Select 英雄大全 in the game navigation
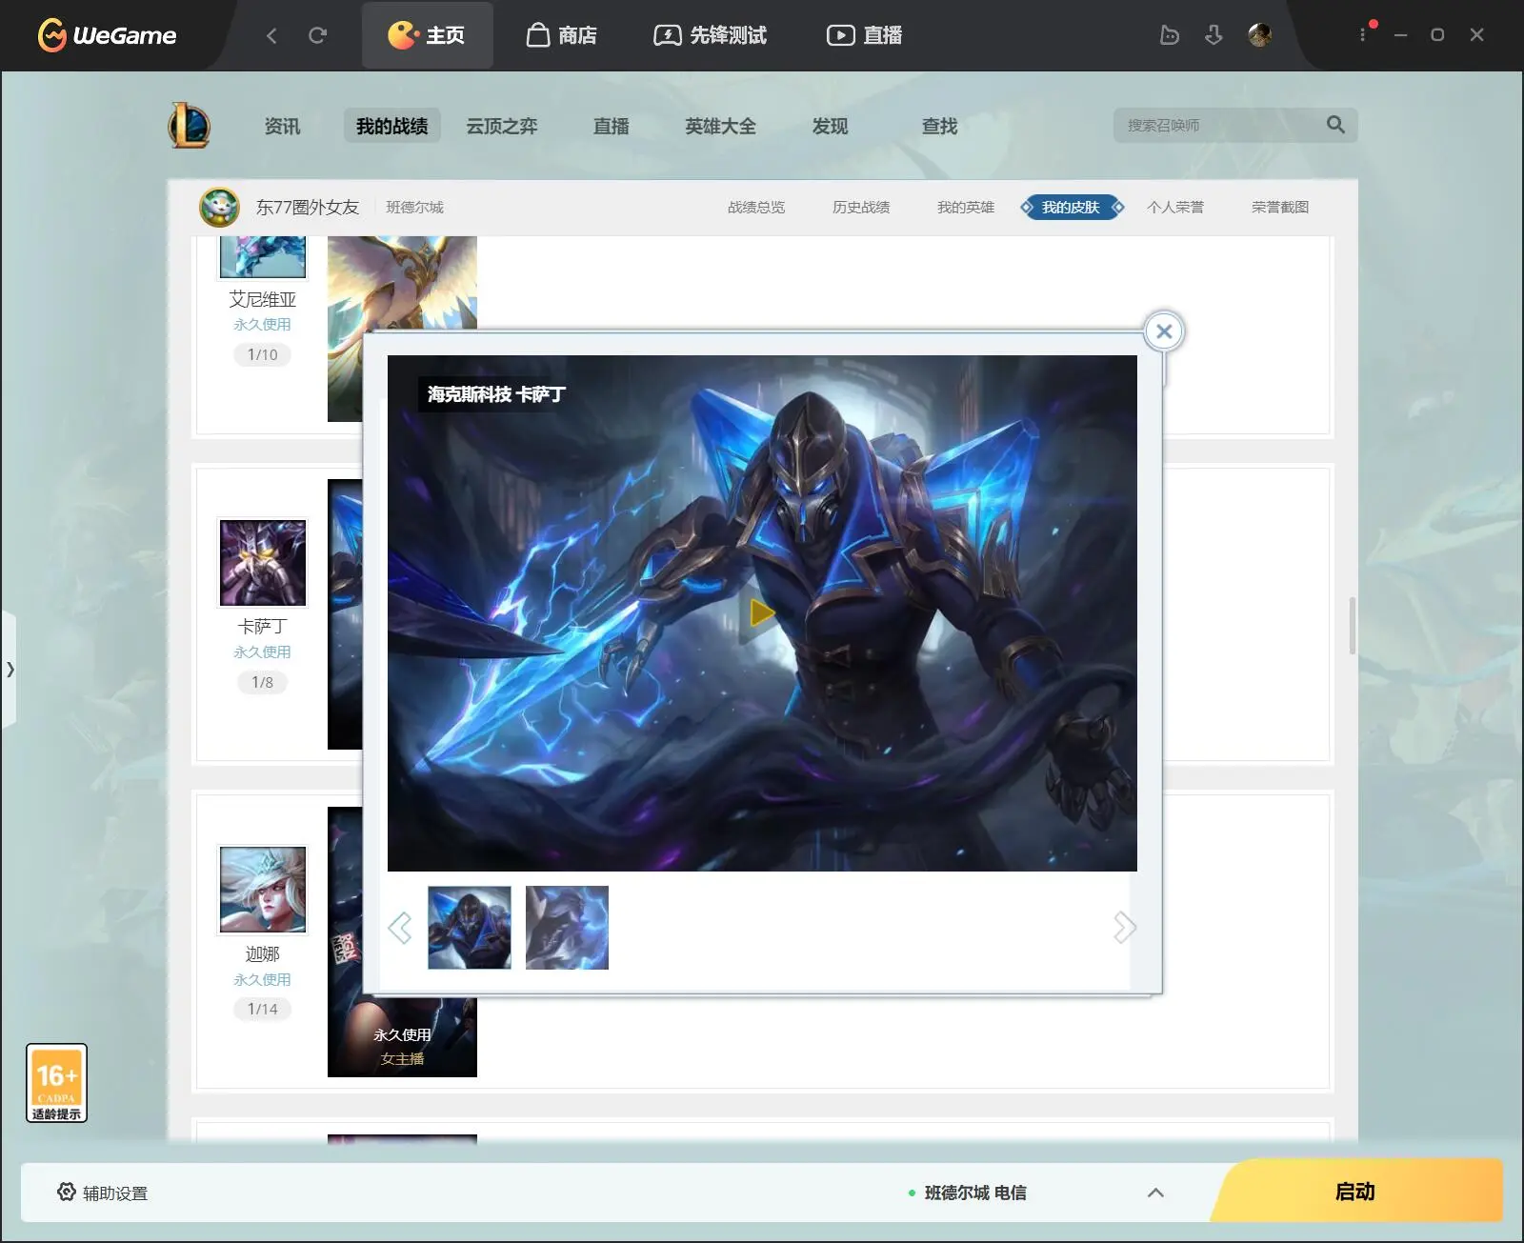The width and height of the screenshot is (1524, 1243). (x=720, y=126)
